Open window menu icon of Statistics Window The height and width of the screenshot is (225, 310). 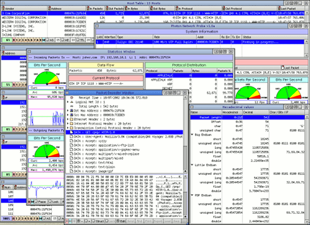pos(29,52)
